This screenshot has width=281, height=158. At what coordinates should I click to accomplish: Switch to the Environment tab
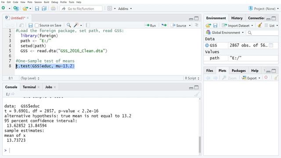click(216, 18)
